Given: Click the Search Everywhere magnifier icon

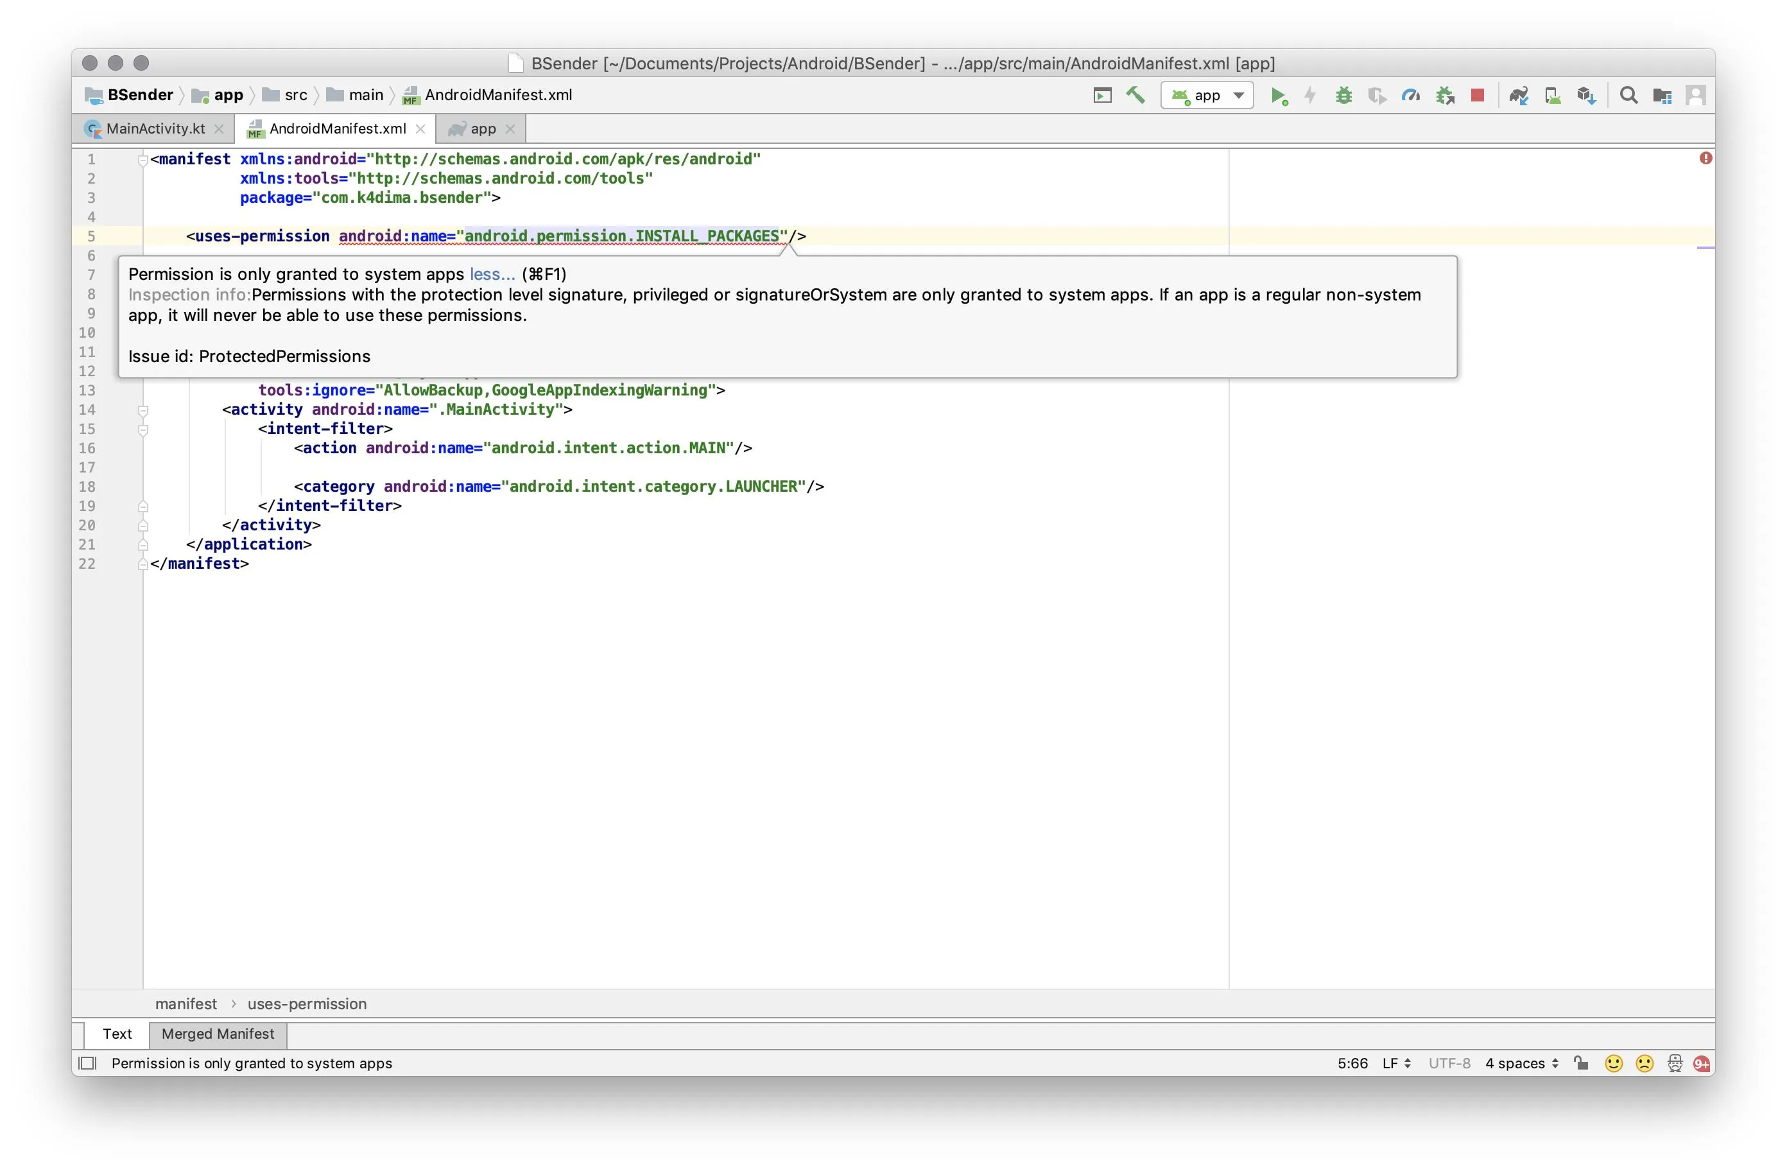Looking at the screenshot, I should (1628, 96).
